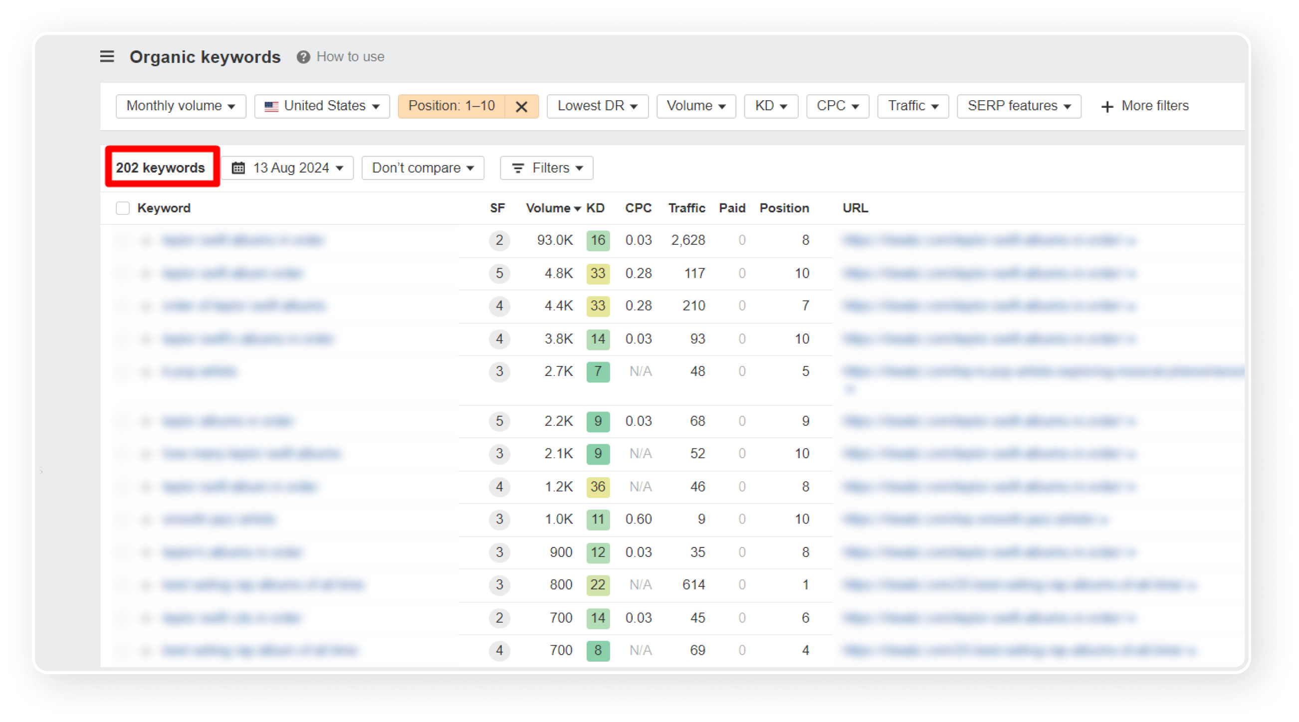
Task: Click the SF column header
Action: pos(497,208)
